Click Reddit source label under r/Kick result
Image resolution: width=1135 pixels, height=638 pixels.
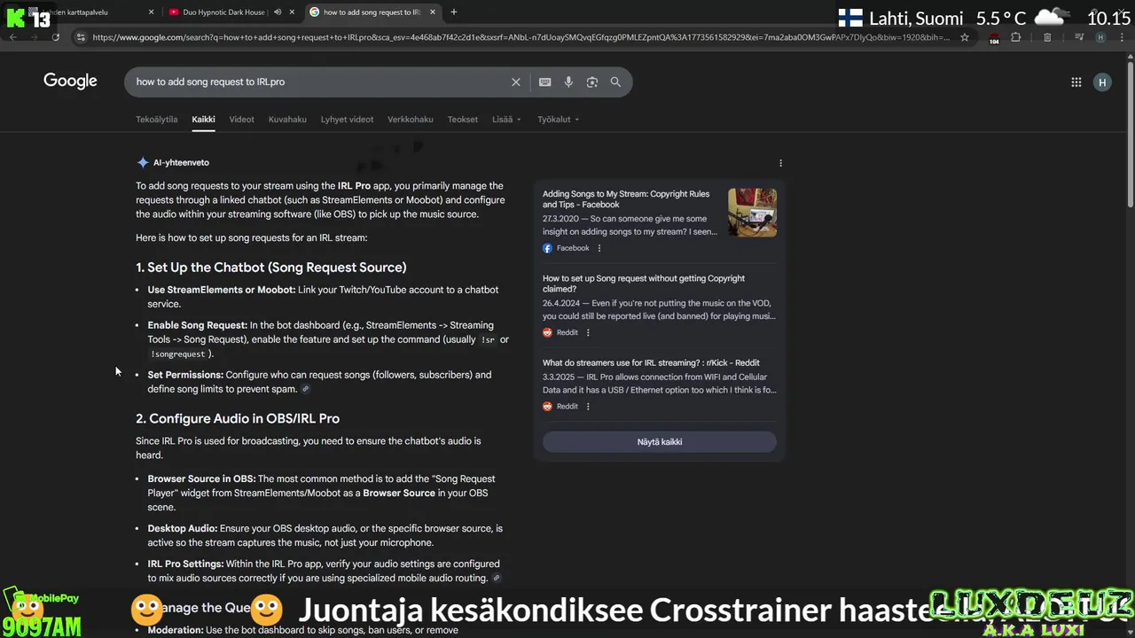click(x=567, y=406)
